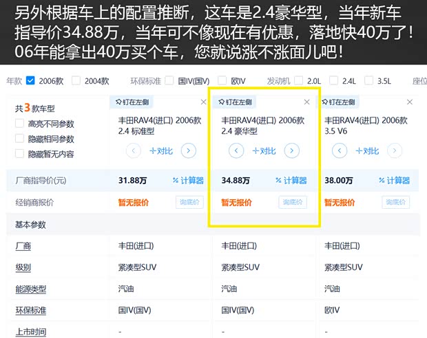Viewport: 427px width, 338px height.
Task: Open 计算器 for the 38.00万 model
Action: click(395, 181)
